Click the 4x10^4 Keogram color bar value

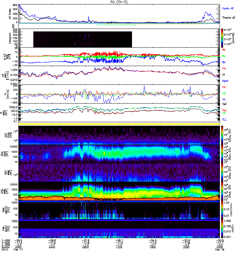(228, 30)
